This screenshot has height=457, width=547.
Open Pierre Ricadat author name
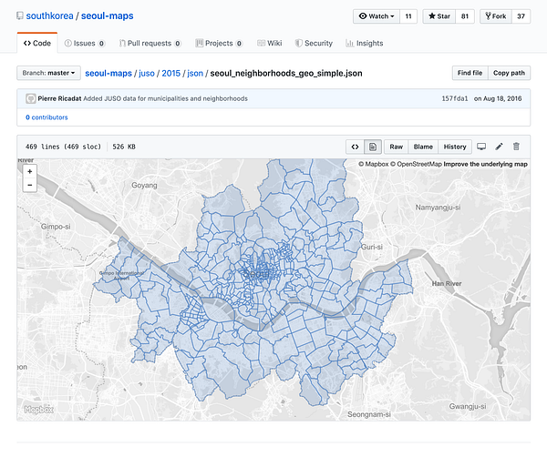coord(59,98)
